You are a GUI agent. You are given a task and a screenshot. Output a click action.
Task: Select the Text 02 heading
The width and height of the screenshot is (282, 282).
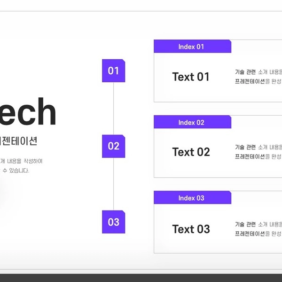coord(191,152)
